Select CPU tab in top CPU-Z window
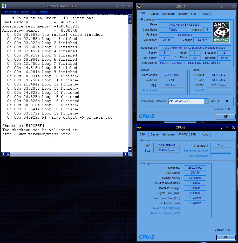The width and height of the screenshot is (238, 243). pyautogui.click(x=142, y=13)
